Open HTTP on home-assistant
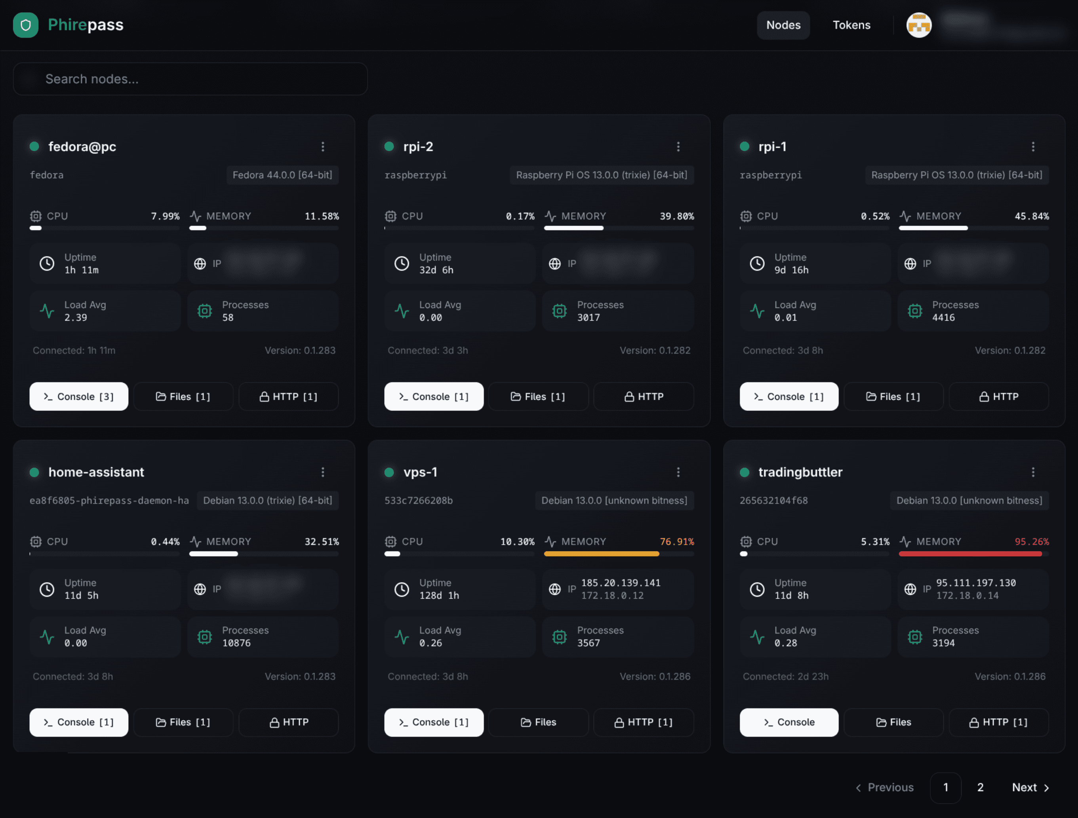1078x818 pixels. [x=288, y=722]
